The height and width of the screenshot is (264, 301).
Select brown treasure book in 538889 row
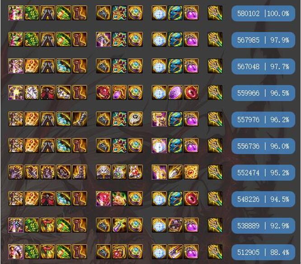[175, 225]
